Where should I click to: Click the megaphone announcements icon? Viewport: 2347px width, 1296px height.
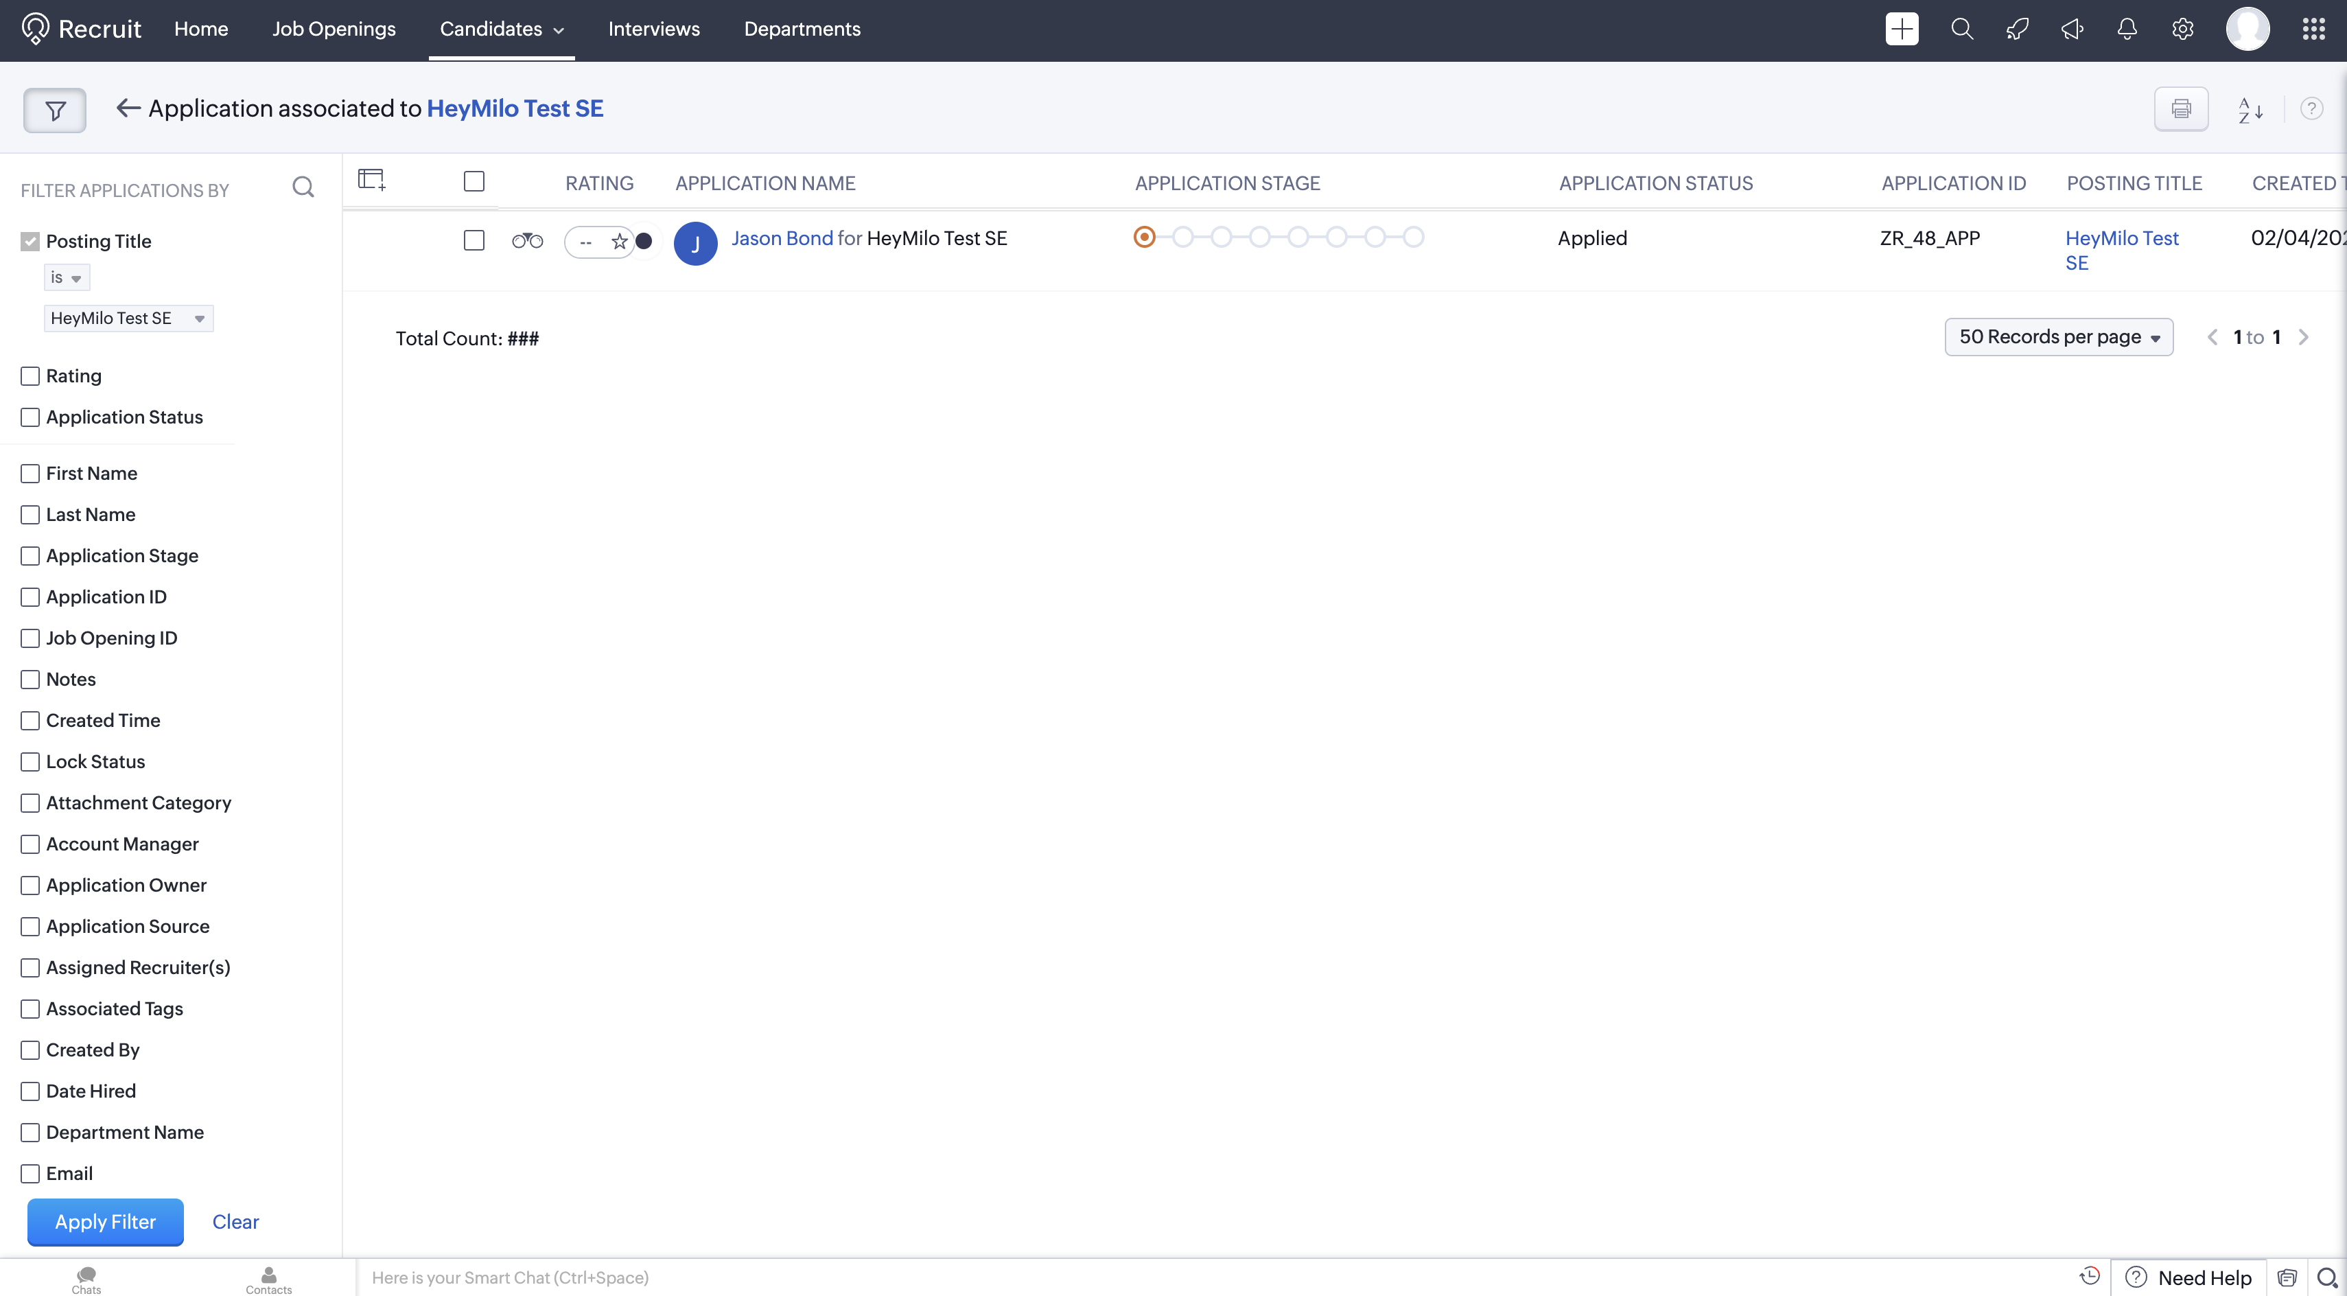(2072, 29)
